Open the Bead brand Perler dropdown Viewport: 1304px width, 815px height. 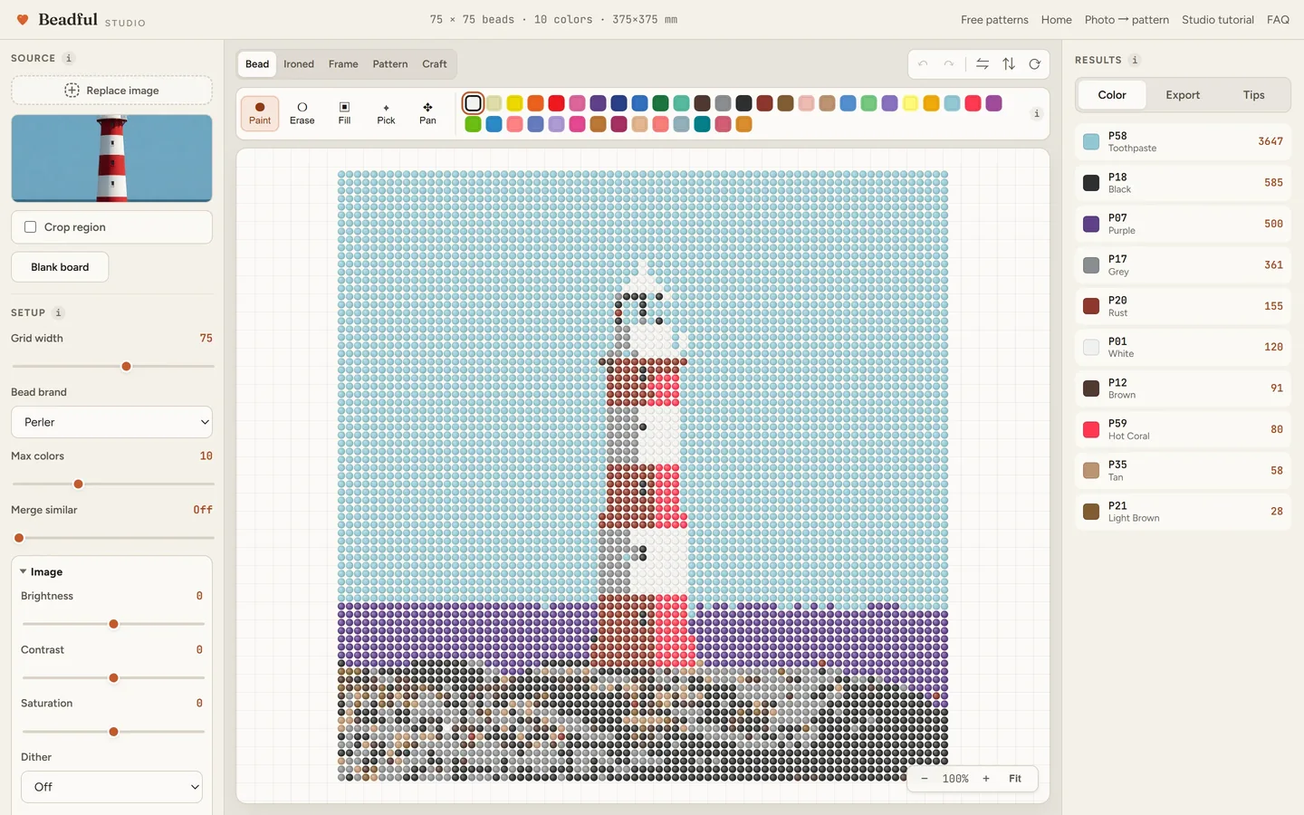point(111,422)
